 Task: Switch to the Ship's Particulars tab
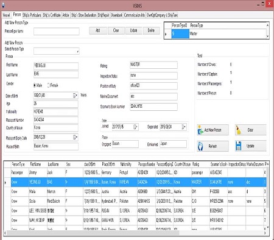coord(32,15)
